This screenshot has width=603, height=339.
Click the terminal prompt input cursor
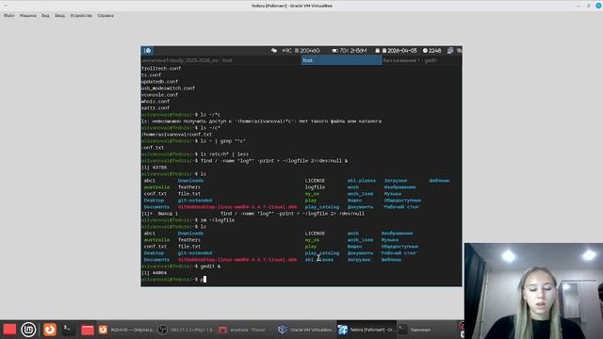coord(205,280)
